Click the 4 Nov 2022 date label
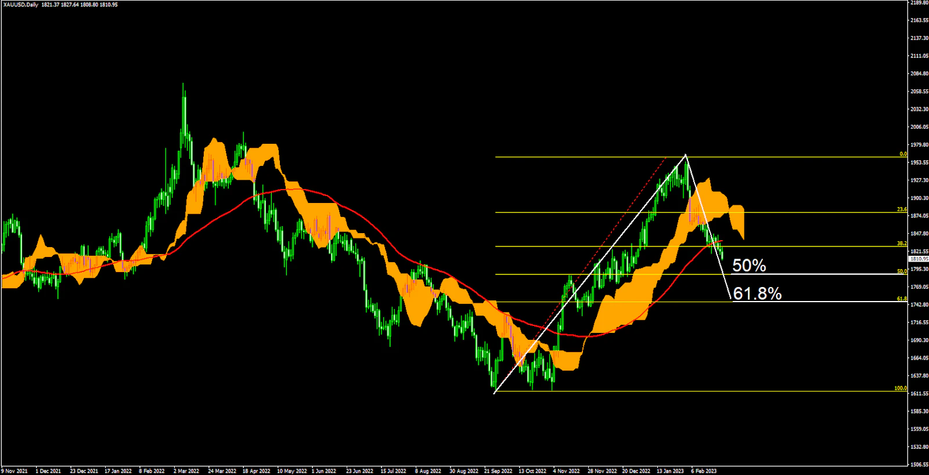 click(x=566, y=471)
